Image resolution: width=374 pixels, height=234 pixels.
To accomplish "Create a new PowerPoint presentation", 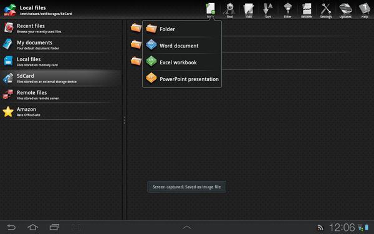I will pos(182,79).
